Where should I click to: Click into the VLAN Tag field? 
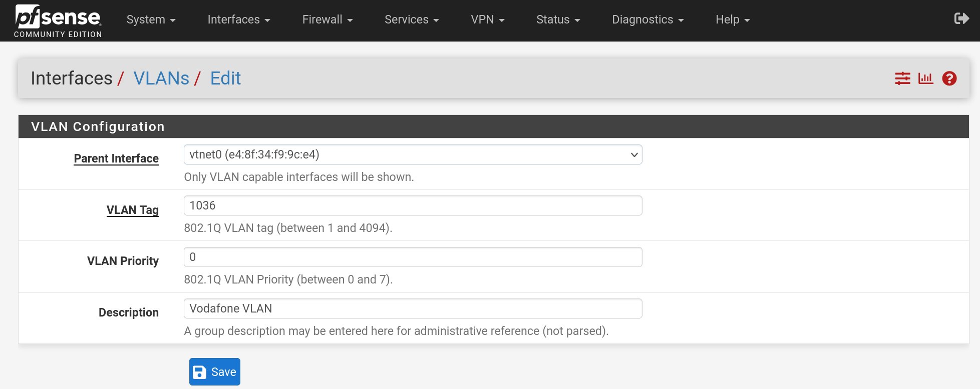click(x=413, y=205)
